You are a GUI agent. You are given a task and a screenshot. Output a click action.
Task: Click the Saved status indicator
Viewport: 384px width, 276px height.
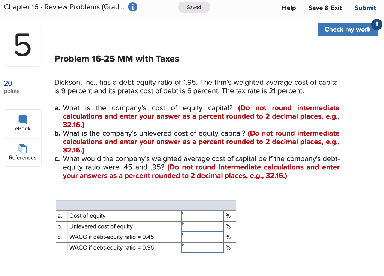(194, 7)
